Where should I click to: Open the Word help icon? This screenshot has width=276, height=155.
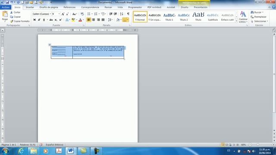[x=274, y=7]
